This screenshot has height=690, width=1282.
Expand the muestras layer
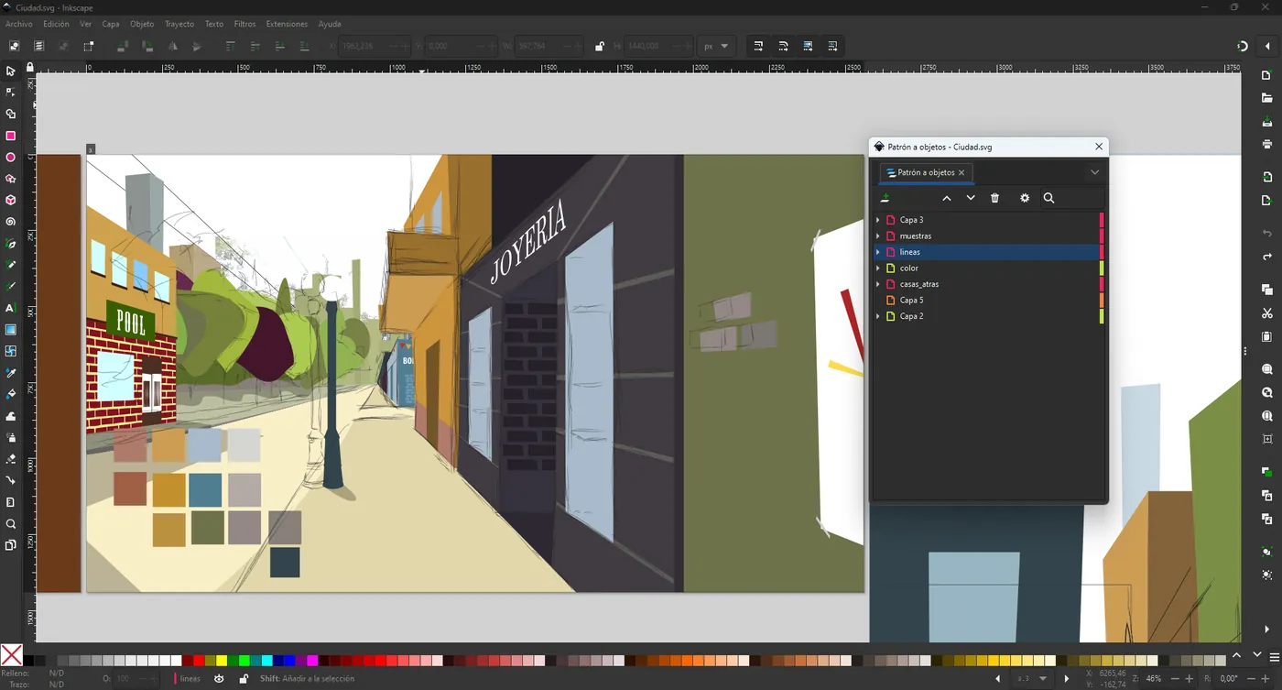[x=877, y=236]
